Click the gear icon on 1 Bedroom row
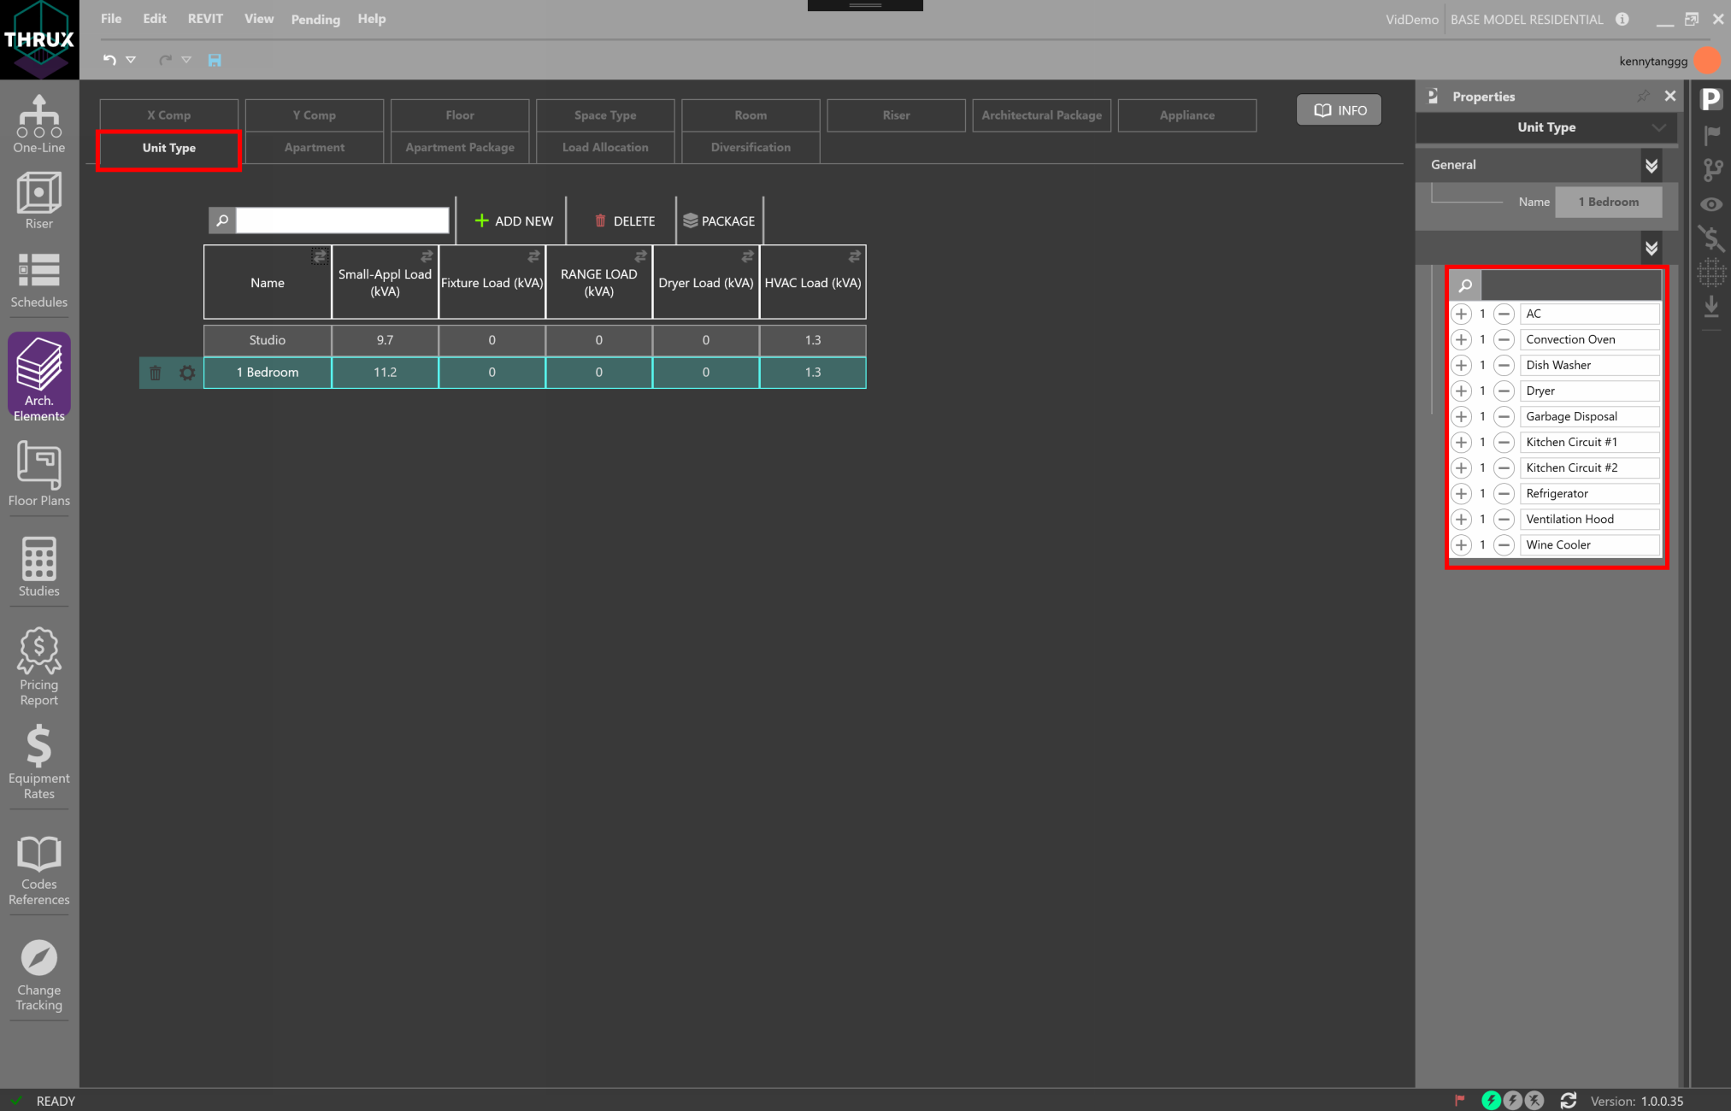Image resolution: width=1731 pixels, height=1111 pixels. pyautogui.click(x=187, y=373)
